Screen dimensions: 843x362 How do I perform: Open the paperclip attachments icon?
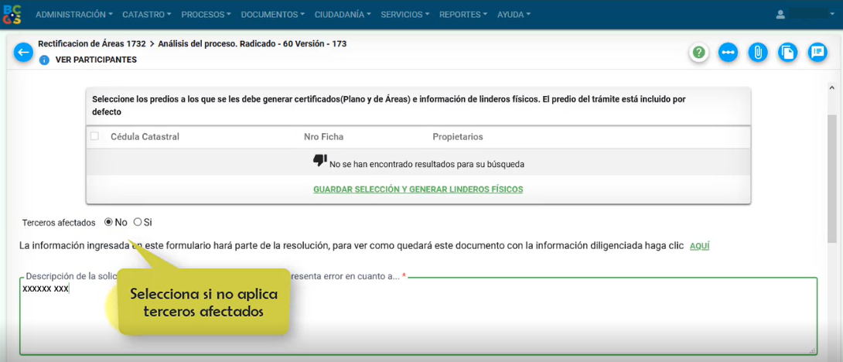(758, 53)
